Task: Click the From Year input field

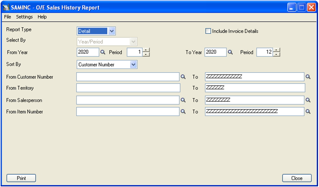Action: (x=88, y=52)
